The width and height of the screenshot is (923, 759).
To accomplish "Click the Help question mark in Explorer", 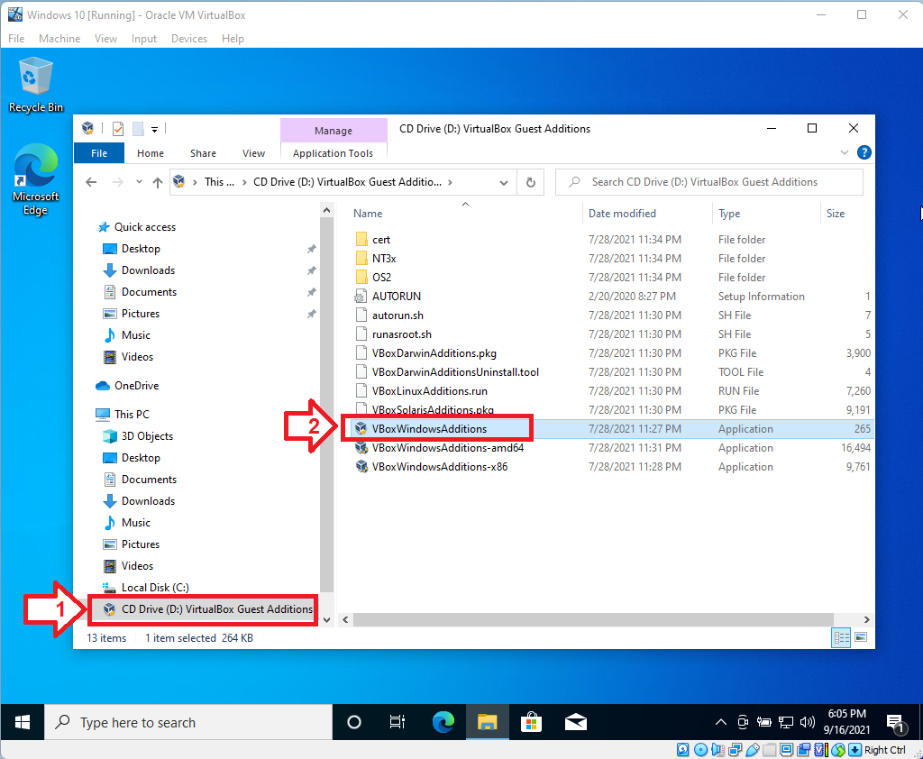I will tap(864, 151).
